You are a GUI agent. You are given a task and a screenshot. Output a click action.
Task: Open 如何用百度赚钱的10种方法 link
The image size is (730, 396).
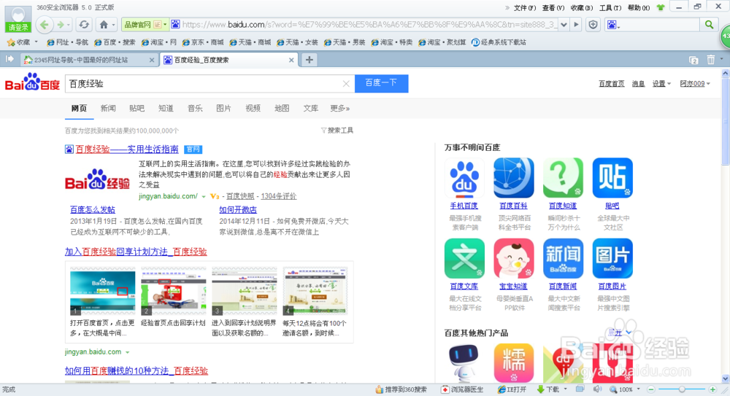[x=137, y=371]
